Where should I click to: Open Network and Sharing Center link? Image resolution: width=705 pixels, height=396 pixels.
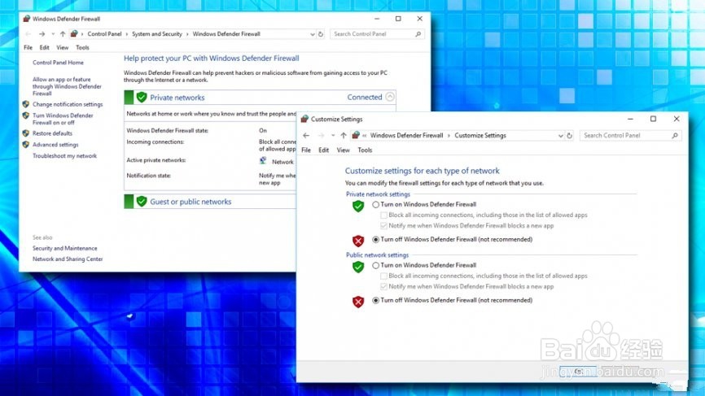[68, 259]
